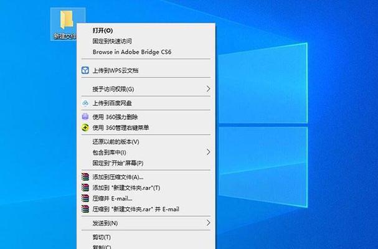Choose 剪切(T) from the context menu
Image resolution: width=378 pixels, height=249 pixels.
click(146, 237)
